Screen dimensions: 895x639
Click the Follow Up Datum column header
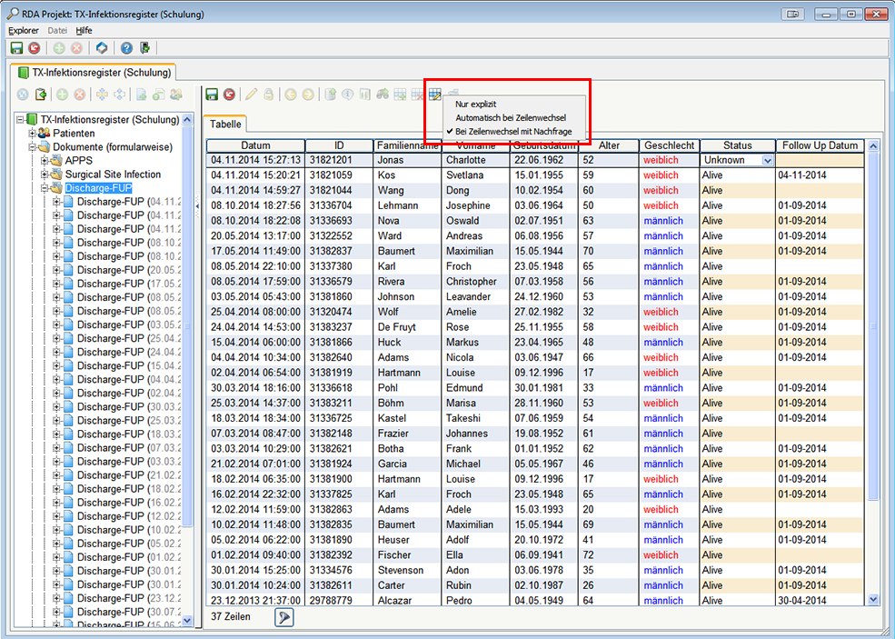[820, 145]
